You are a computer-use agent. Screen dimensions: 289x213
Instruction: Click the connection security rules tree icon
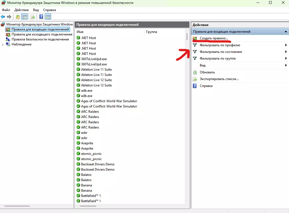pos(8,39)
